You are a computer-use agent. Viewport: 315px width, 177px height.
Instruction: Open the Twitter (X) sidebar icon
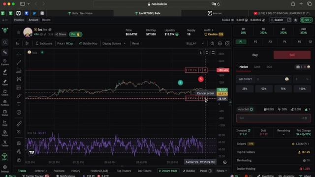[x=5, y=143]
